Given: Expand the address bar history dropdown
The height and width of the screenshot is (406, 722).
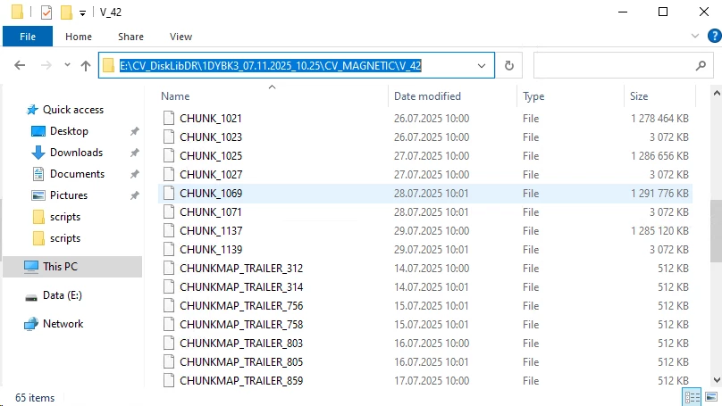Looking at the screenshot, I should [x=482, y=65].
